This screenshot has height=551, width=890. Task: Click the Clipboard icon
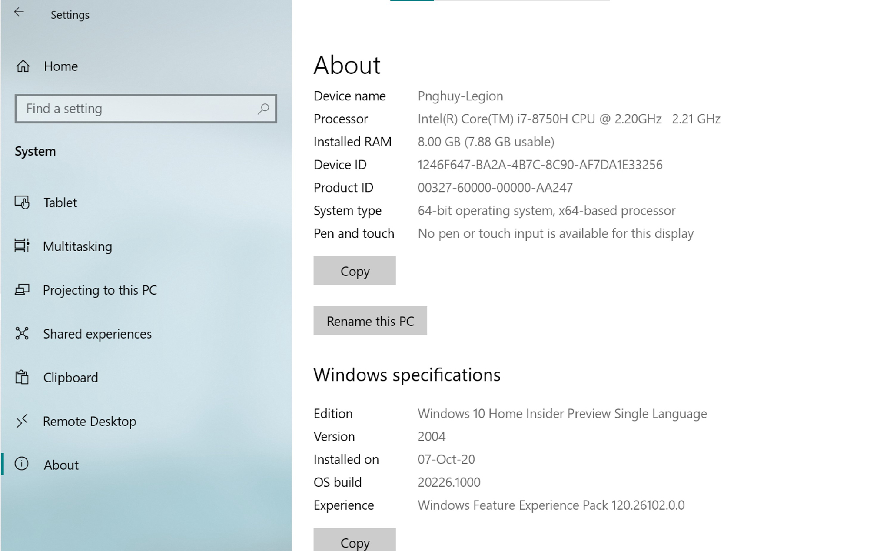point(22,377)
